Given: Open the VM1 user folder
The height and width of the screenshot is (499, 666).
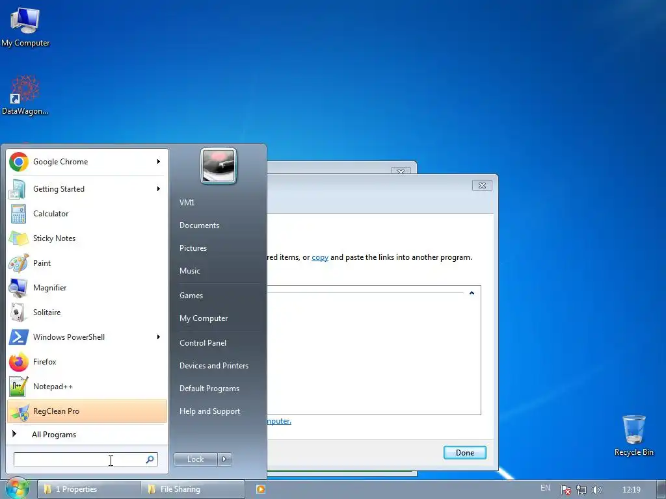Looking at the screenshot, I should [187, 203].
